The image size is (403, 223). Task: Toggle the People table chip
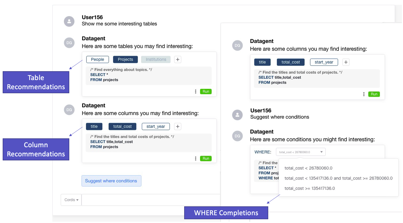(x=97, y=59)
